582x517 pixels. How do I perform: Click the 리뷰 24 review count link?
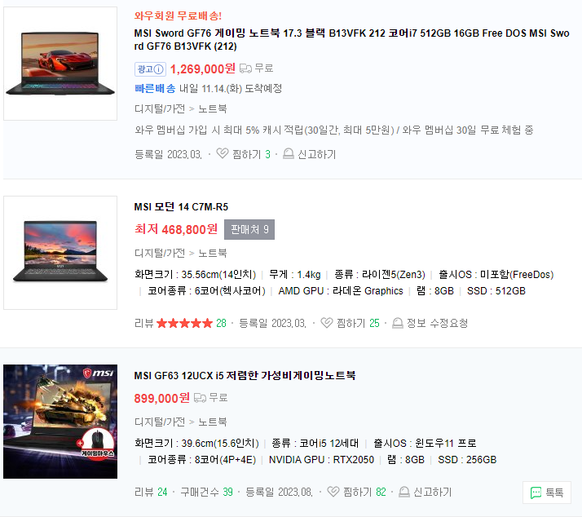[x=151, y=492]
